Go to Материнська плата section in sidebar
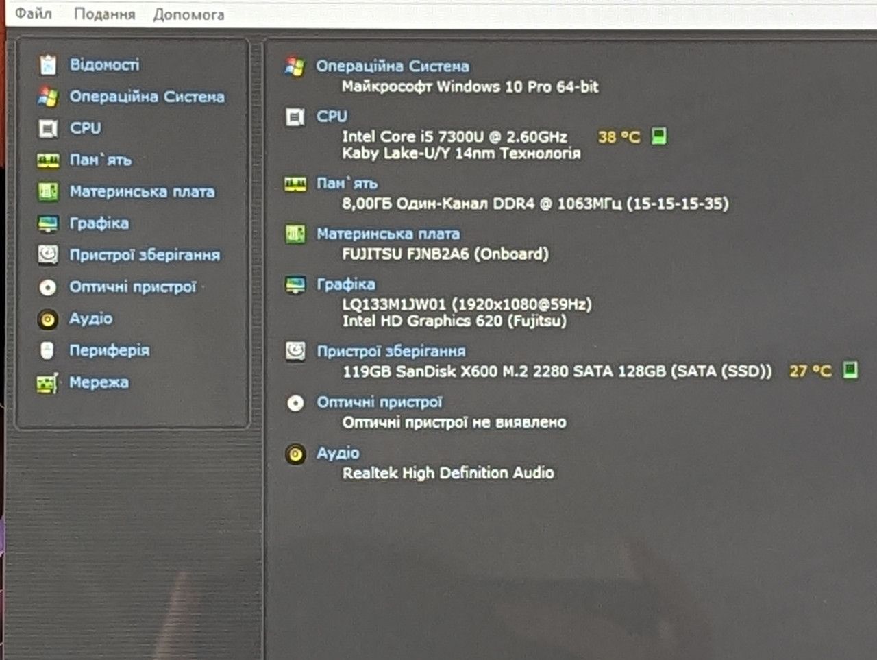877x660 pixels. tap(142, 192)
